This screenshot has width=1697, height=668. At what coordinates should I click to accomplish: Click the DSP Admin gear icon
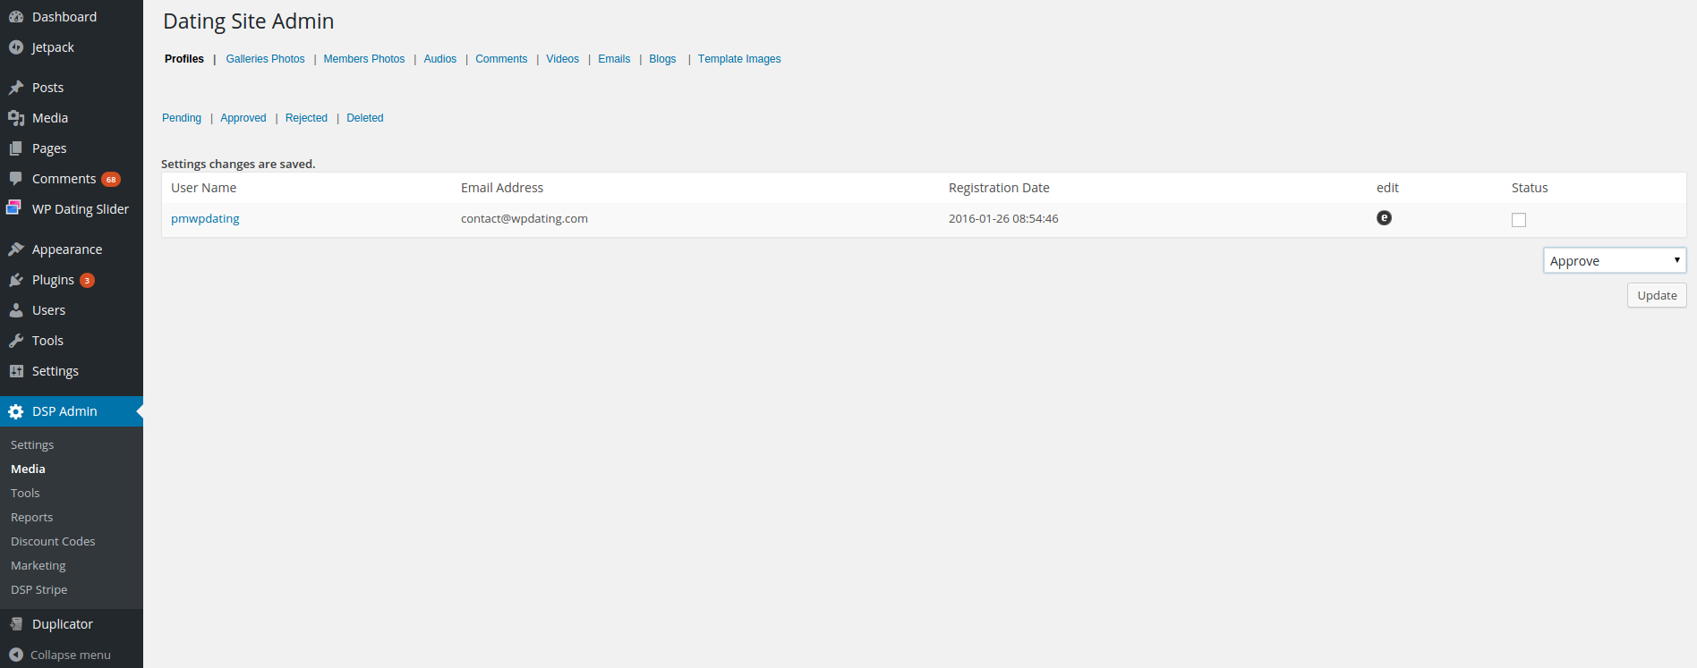16,411
